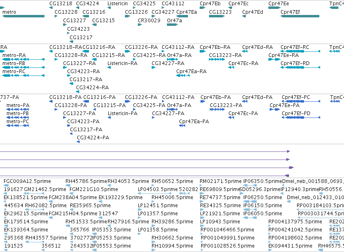344x252 pixels.
Task: Click the Cpr47Ed gene label
Action: coord(253,12)
